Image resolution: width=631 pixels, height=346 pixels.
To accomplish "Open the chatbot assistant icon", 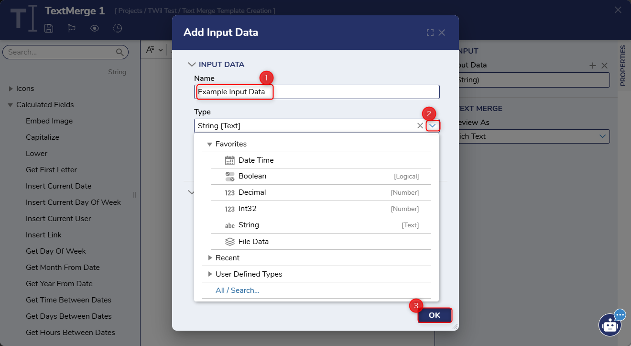I will point(610,325).
